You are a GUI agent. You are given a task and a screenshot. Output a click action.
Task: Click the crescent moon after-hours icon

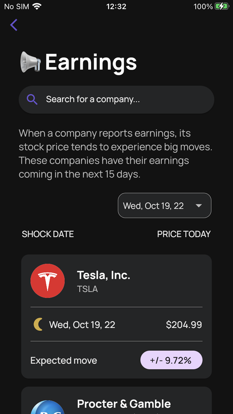tap(38, 324)
